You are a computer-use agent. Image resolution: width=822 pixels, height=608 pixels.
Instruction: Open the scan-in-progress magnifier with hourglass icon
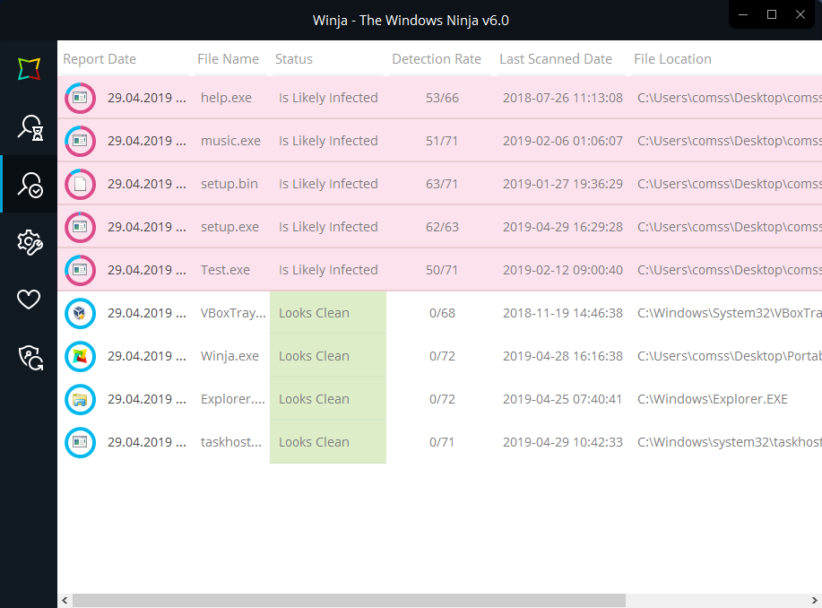(x=30, y=127)
